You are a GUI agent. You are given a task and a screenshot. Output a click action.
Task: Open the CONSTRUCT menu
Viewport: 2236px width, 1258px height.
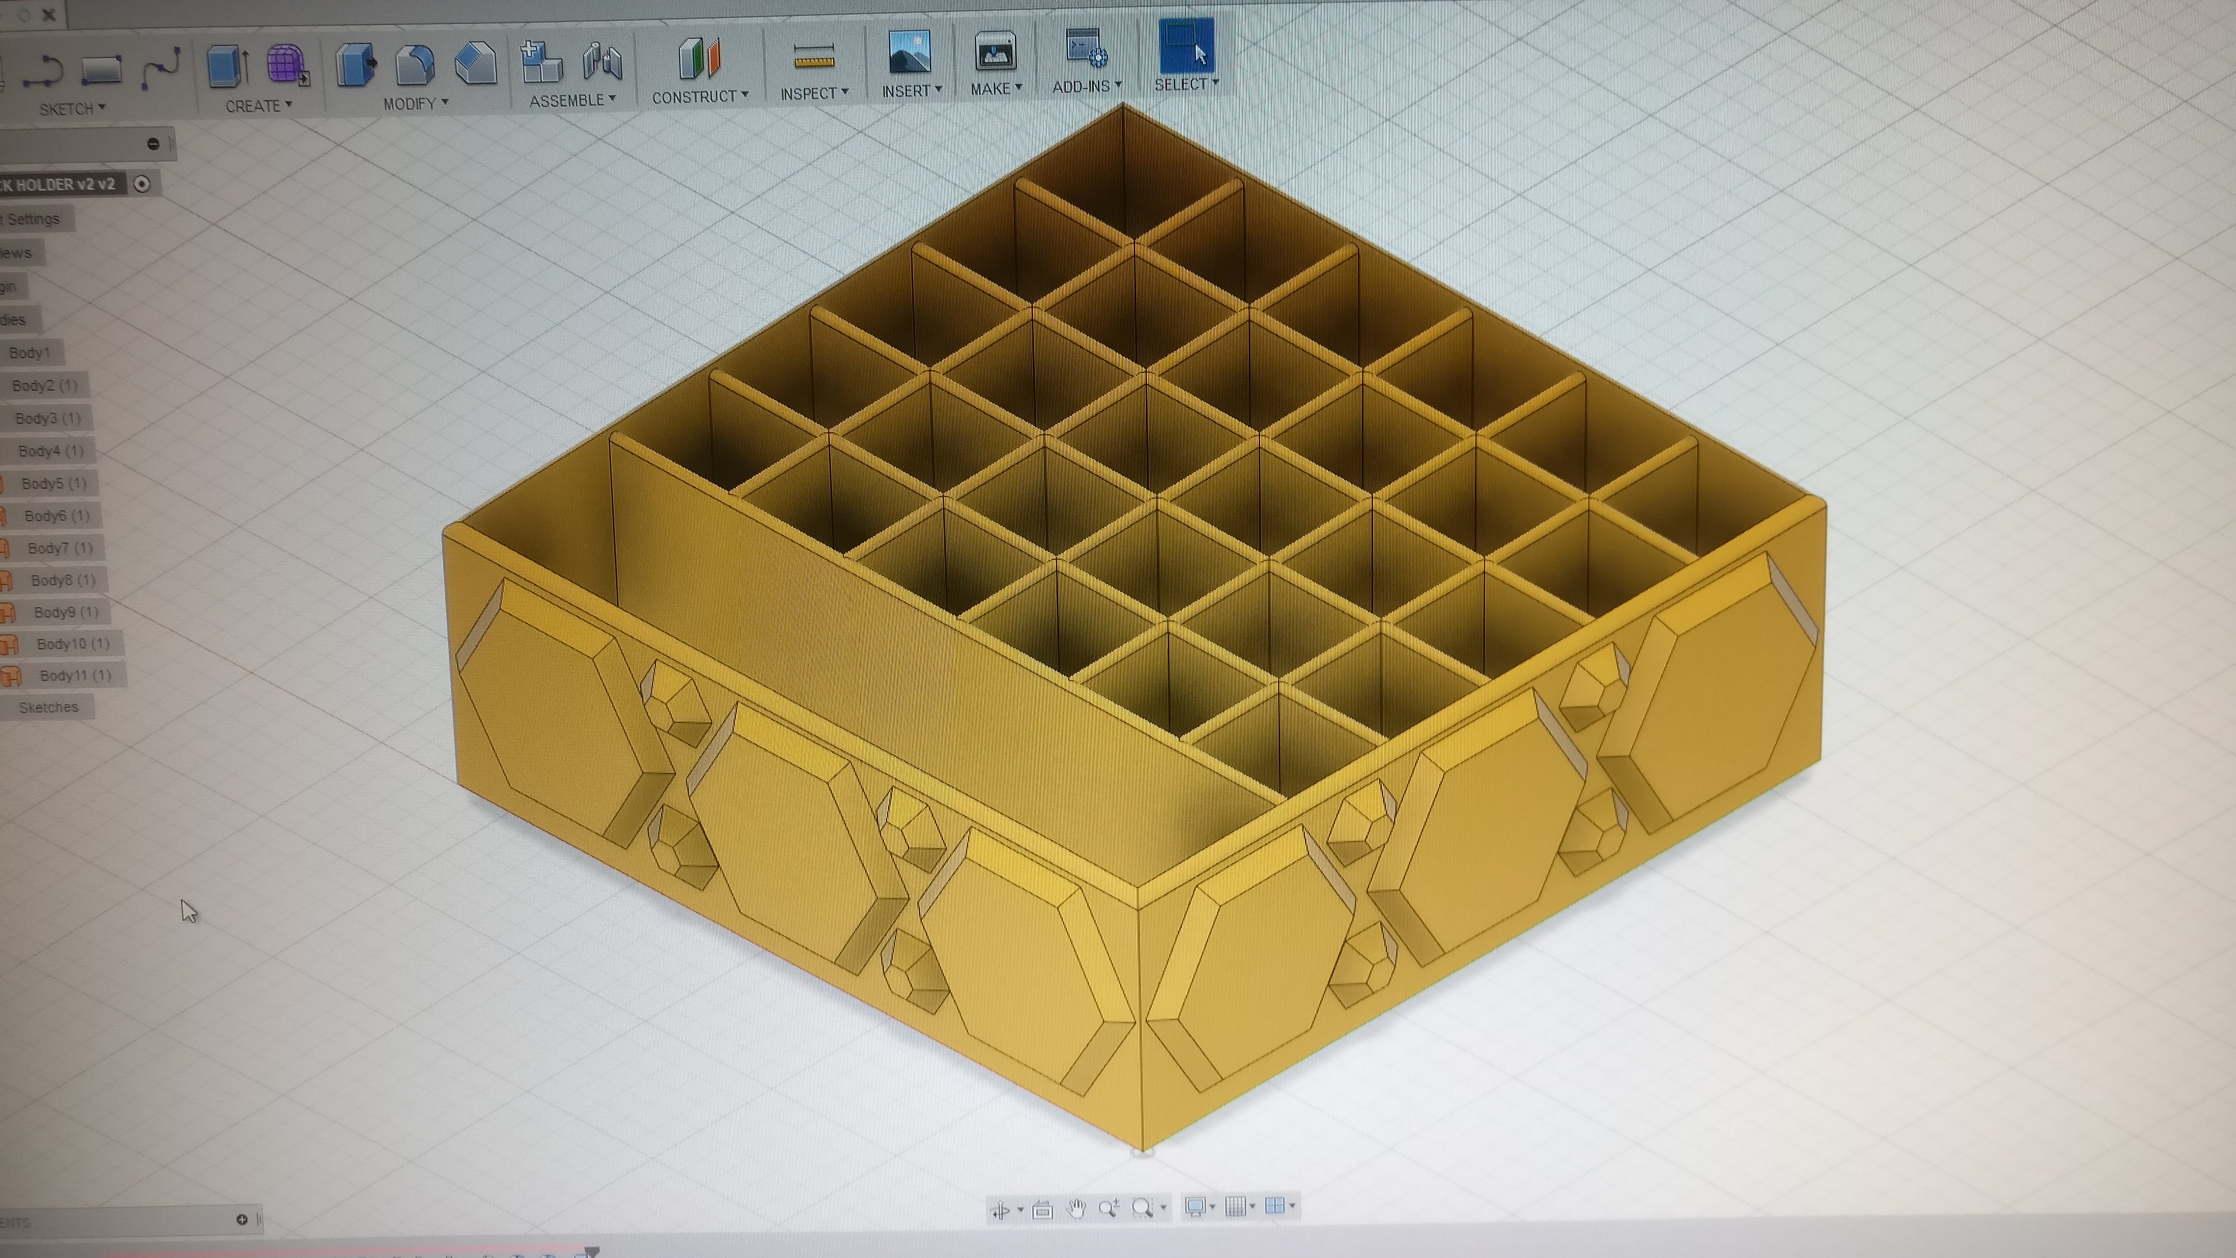tap(701, 97)
